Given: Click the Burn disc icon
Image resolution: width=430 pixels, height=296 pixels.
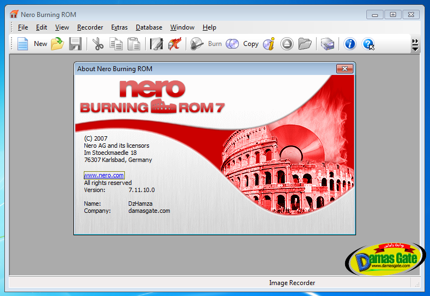Looking at the screenshot, I should pyautogui.click(x=197, y=44).
